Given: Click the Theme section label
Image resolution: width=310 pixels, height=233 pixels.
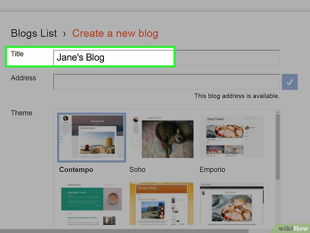Looking at the screenshot, I should coord(21,113).
